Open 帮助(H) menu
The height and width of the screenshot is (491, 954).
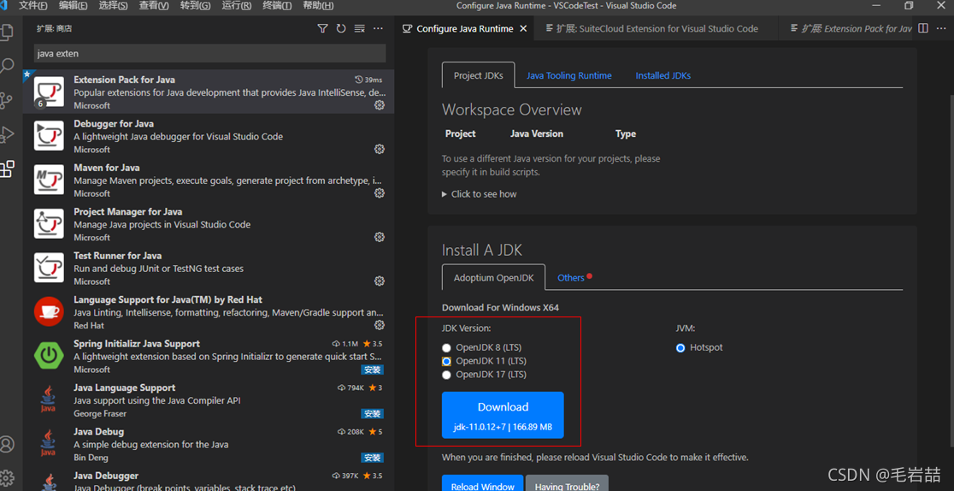point(318,5)
